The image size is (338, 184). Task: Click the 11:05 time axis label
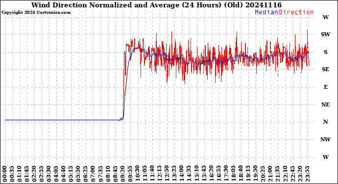[x=145, y=174]
